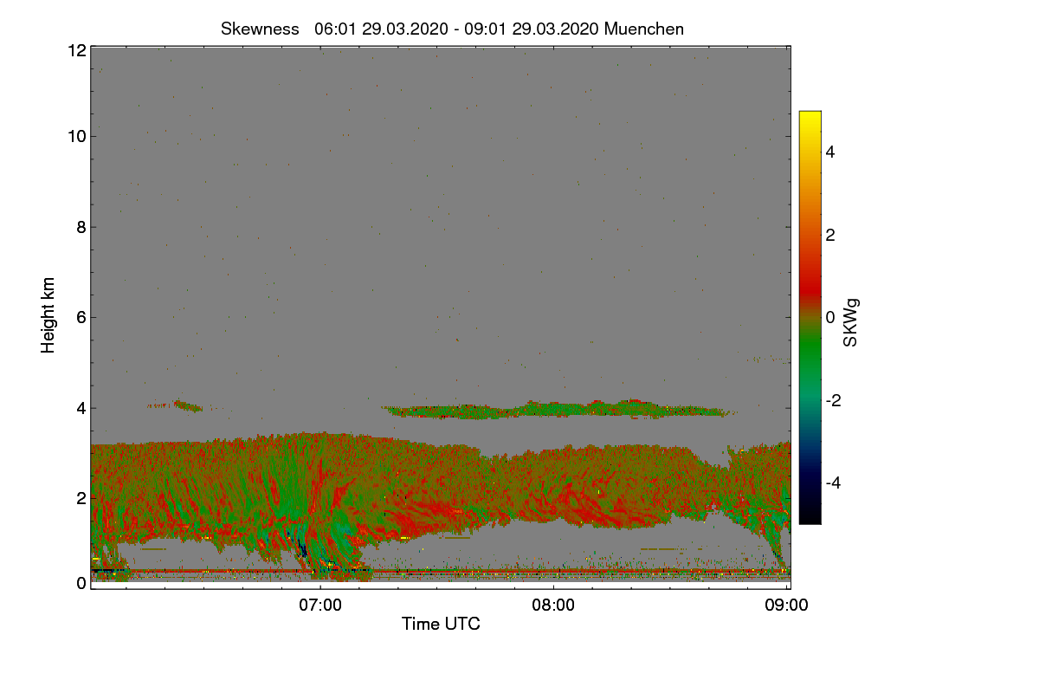This screenshot has height=693, width=1039.
Task: Click the height tick label 6
Action: pos(81,317)
